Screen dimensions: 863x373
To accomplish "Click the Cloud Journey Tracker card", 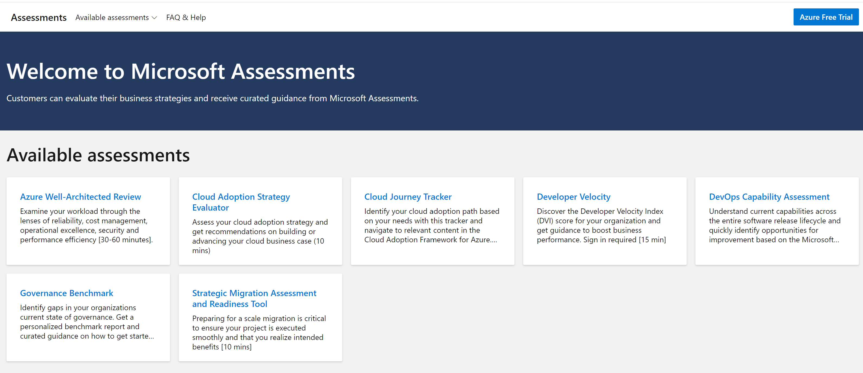I will tap(432, 221).
